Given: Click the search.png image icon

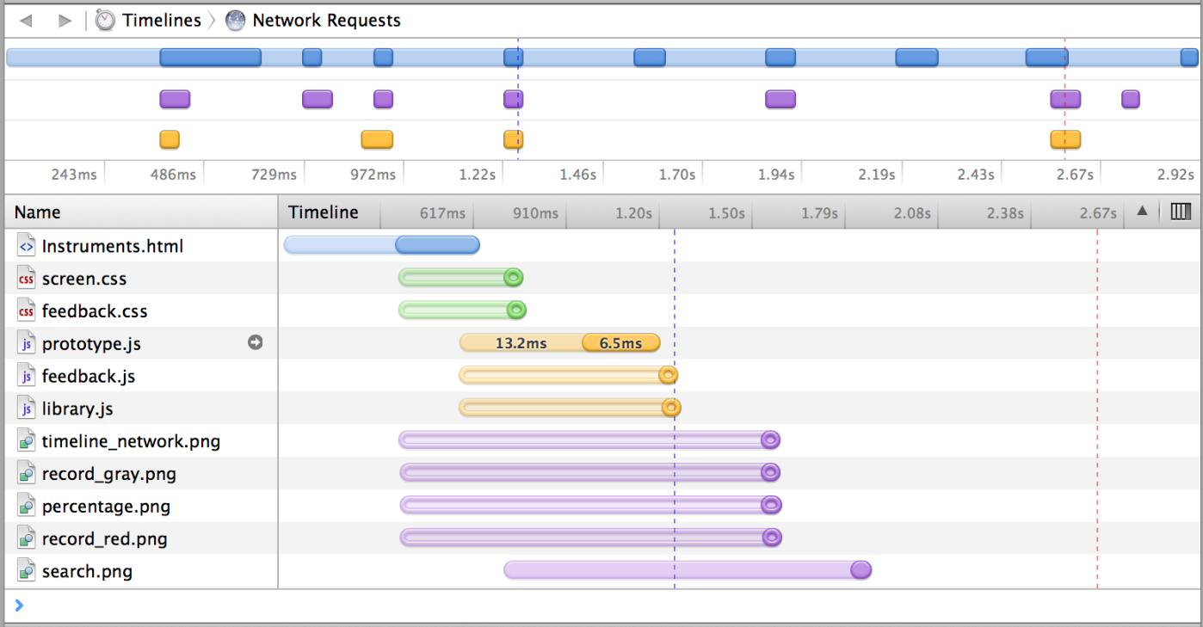Looking at the screenshot, I should pyautogui.click(x=27, y=571).
